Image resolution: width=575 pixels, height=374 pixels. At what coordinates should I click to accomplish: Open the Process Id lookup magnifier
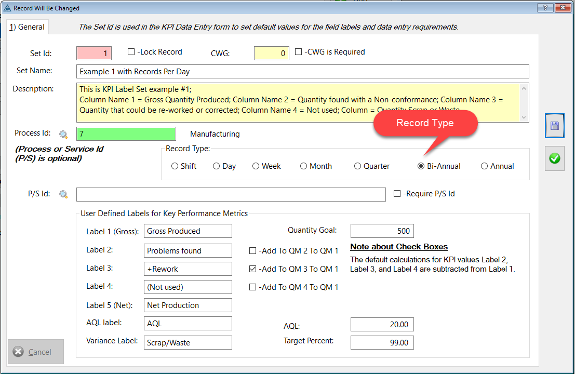tap(63, 133)
